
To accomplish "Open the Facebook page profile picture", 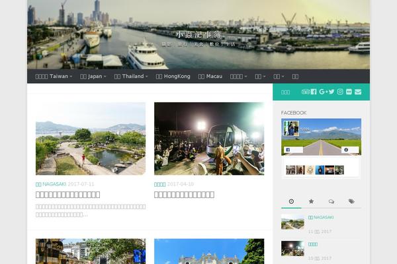I will point(291,128).
